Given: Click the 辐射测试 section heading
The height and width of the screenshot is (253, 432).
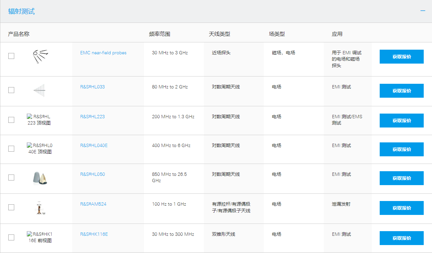Looking at the screenshot, I should (x=22, y=12).
